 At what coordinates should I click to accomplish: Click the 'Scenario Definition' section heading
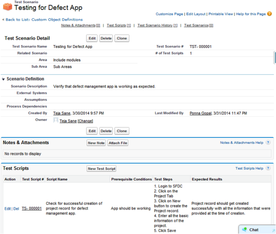(x=25, y=79)
